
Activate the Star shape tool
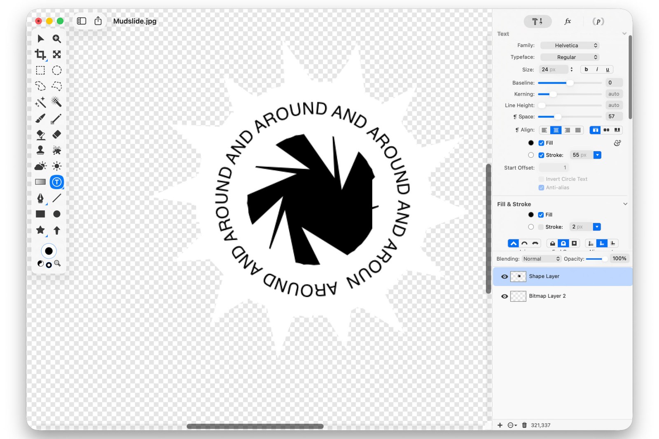click(40, 230)
